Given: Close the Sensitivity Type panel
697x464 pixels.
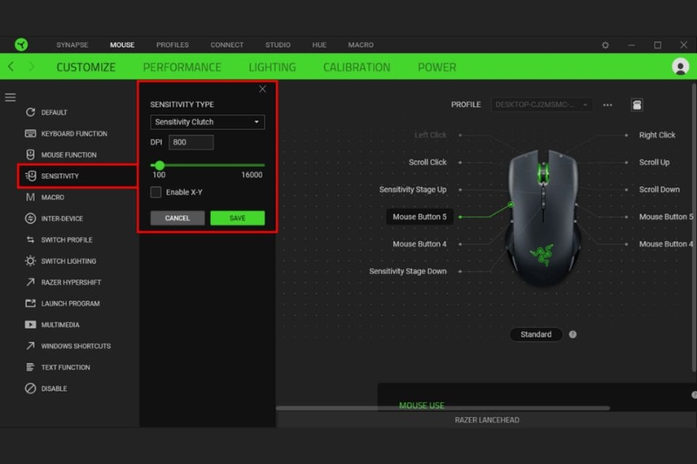Looking at the screenshot, I should [x=262, y=89].
